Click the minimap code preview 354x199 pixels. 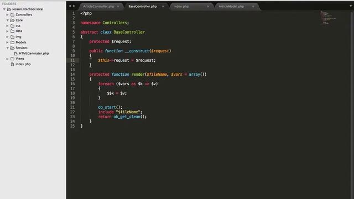[x=327, y=17]
